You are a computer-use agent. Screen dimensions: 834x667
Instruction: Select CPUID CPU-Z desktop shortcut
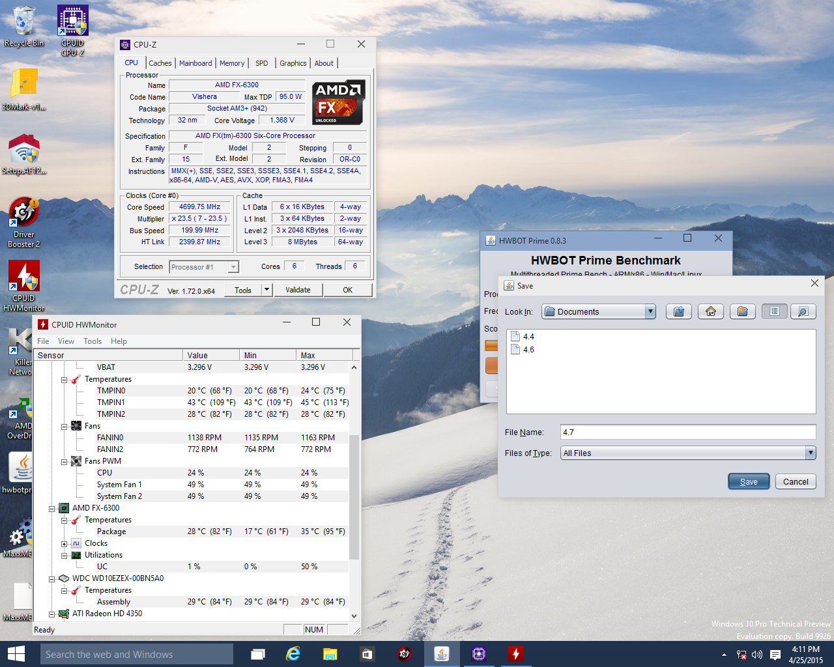tap(73, 30)
